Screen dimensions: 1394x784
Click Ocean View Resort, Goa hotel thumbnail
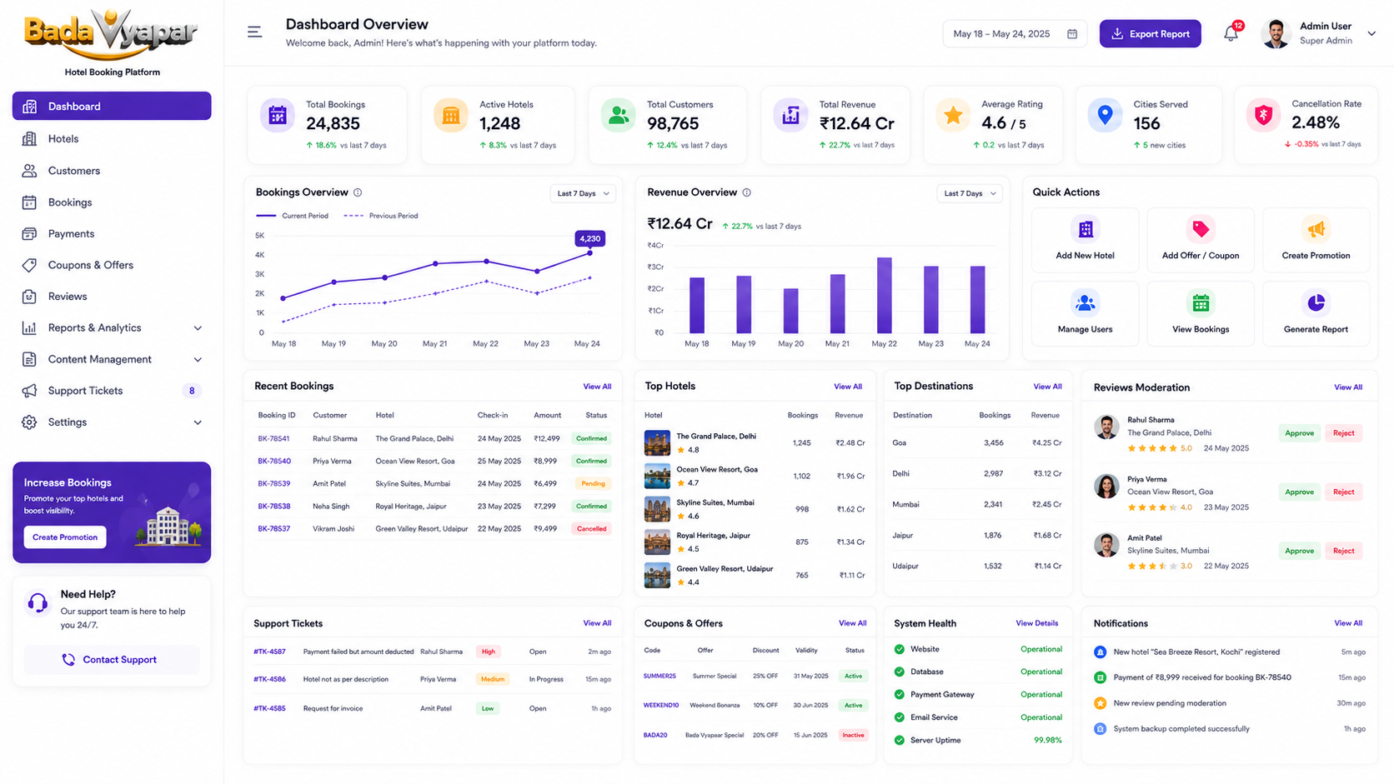pos(657,476)
